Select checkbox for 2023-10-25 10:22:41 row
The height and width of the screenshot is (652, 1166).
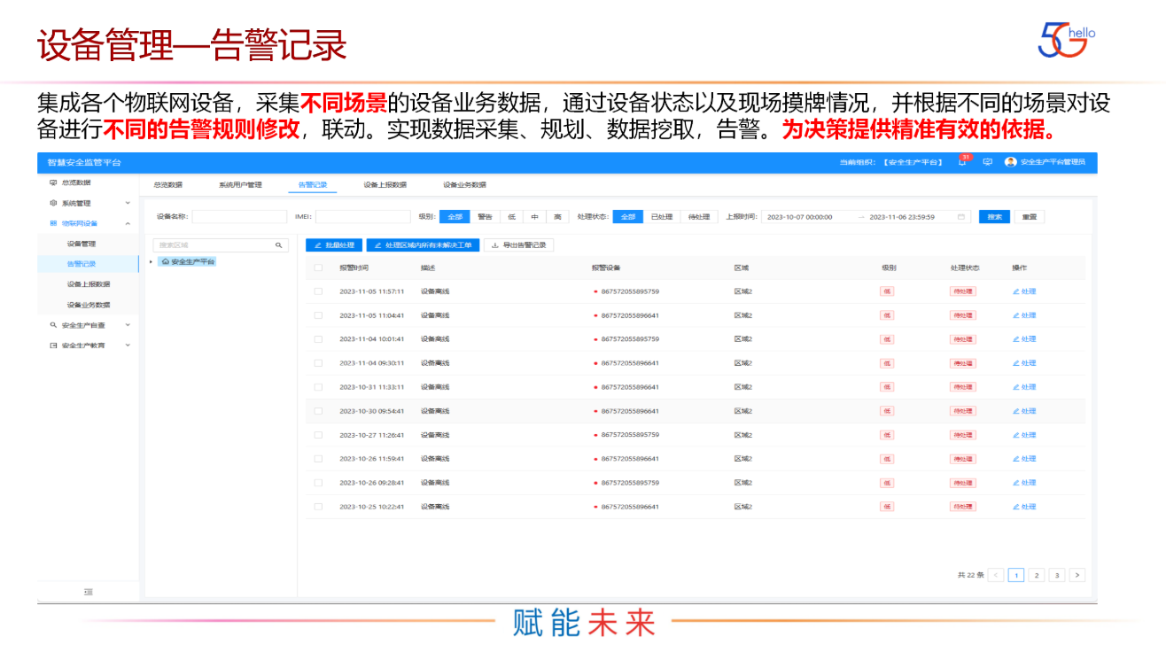pyautogui.click(x=318, y=507)
